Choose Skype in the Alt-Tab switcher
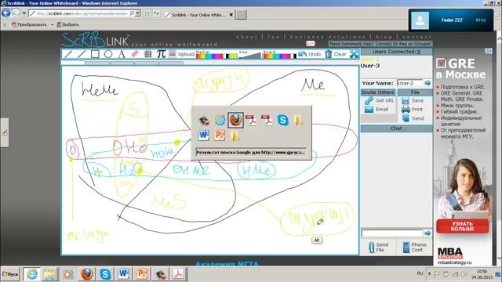This screenshot has height=282, width=502. [282, 120]
